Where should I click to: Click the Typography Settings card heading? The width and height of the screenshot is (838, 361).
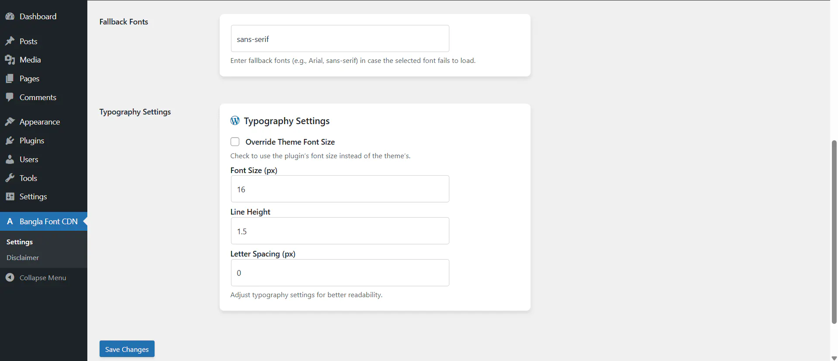[286, 121]
